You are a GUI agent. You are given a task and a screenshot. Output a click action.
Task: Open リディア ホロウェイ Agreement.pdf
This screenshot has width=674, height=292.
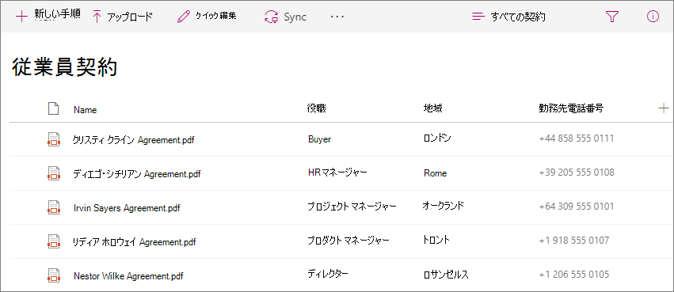pos(135,242)
